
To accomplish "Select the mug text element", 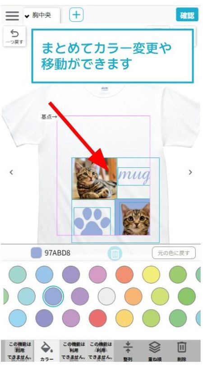I will (x=134, y=176).
